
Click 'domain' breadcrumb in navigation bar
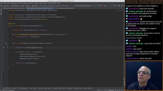[x=28, y=6]
